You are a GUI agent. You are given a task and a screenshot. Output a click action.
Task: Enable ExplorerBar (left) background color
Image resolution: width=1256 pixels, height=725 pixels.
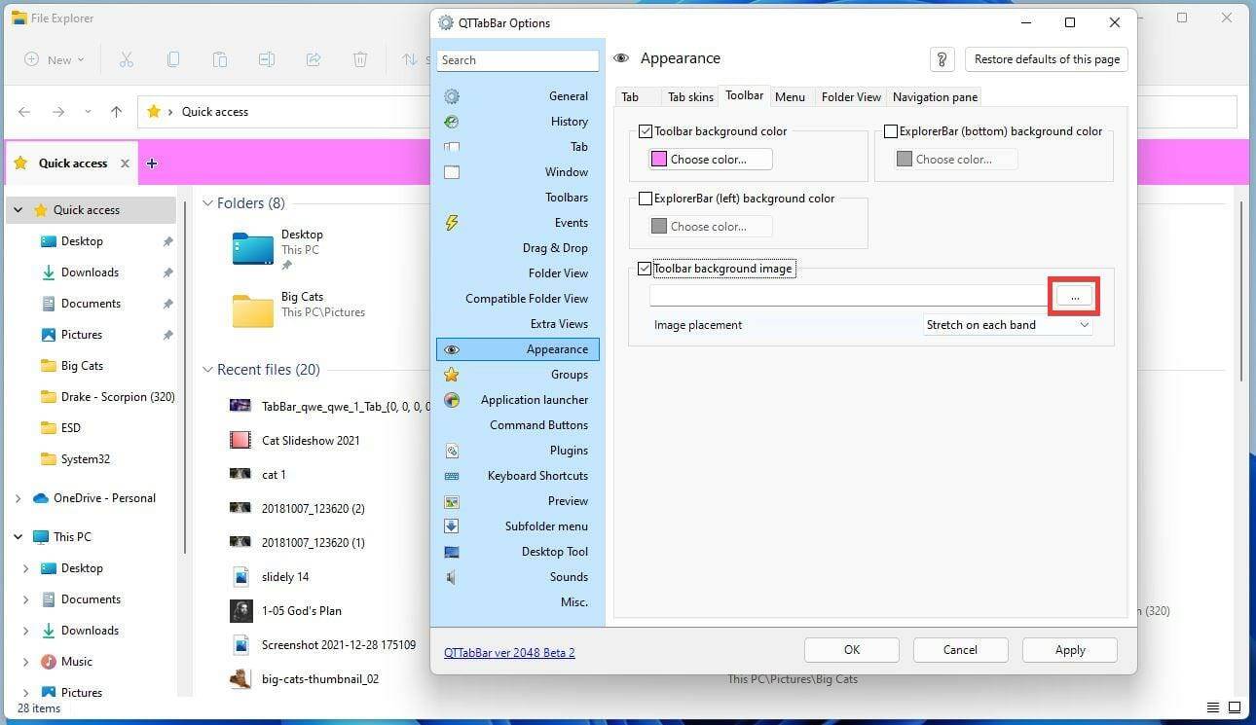click(x=646, y=199)
